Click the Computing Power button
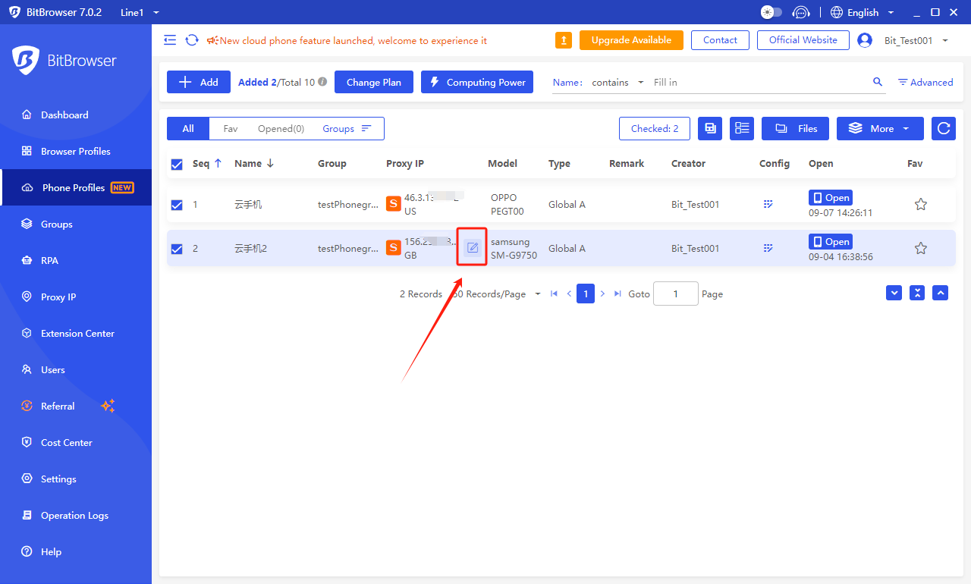Image resolution: width=971 pixels, height=584 pixels. click(x=477, y=82)
